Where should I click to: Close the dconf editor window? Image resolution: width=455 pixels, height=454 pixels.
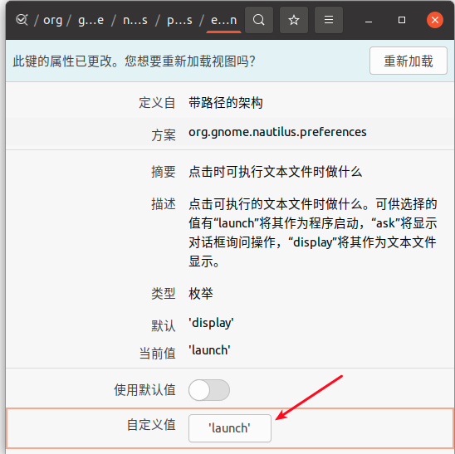(x=435, y=20)
